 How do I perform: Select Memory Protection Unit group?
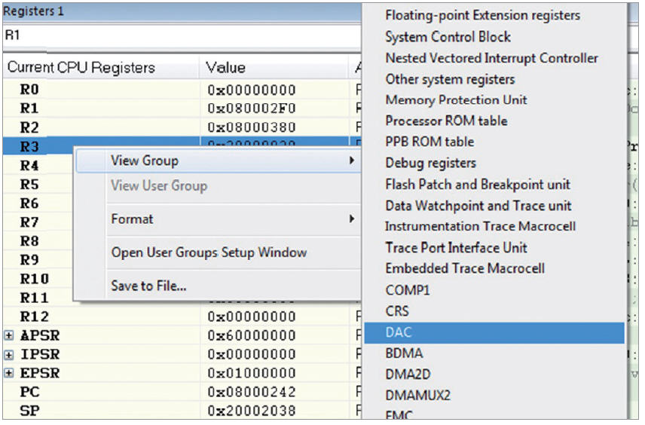pos(456,99)
